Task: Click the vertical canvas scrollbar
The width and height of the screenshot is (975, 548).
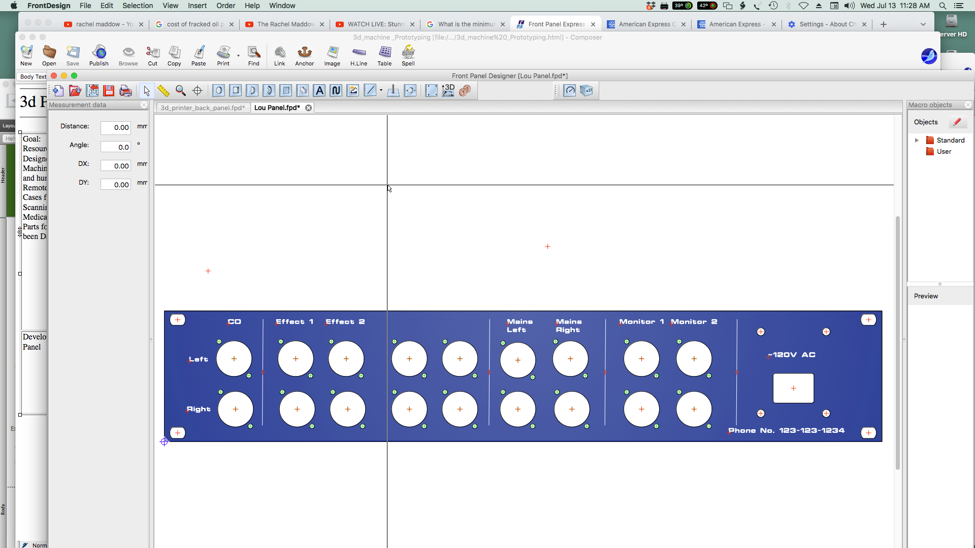Action: [898, 342]
